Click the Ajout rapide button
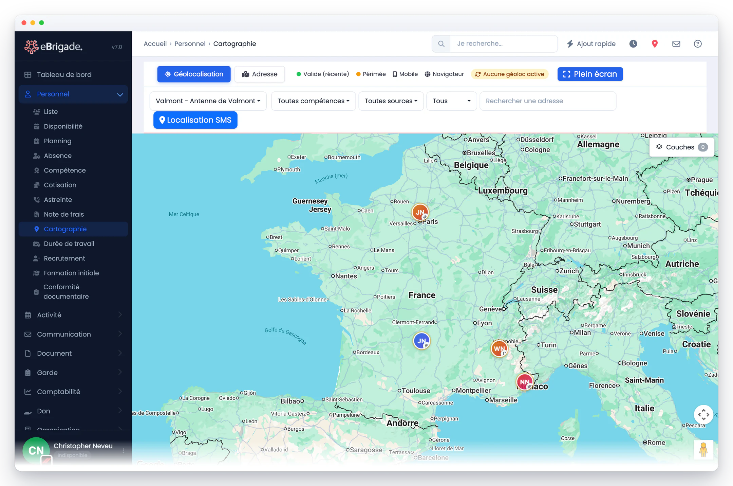Image resolution: width=733 pixels, height=486 pixels. click(x=591, y=44)
